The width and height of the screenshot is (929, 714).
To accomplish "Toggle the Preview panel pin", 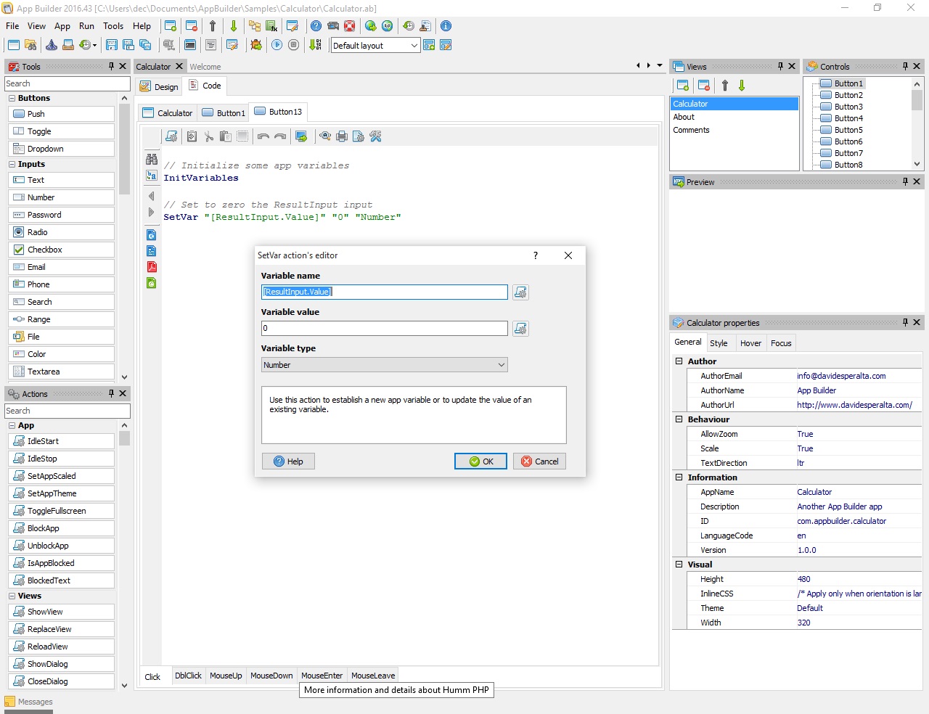I will tap(905, 181).
